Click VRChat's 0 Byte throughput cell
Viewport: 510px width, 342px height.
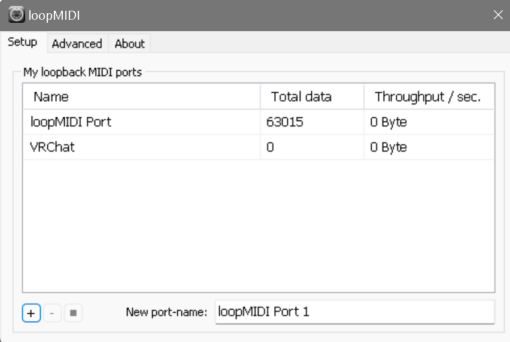click(388, 147)
